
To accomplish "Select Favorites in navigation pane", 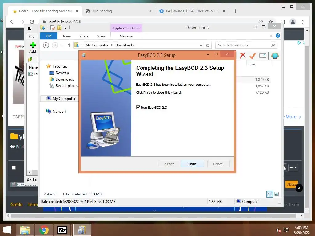I will tap(60, 66).
